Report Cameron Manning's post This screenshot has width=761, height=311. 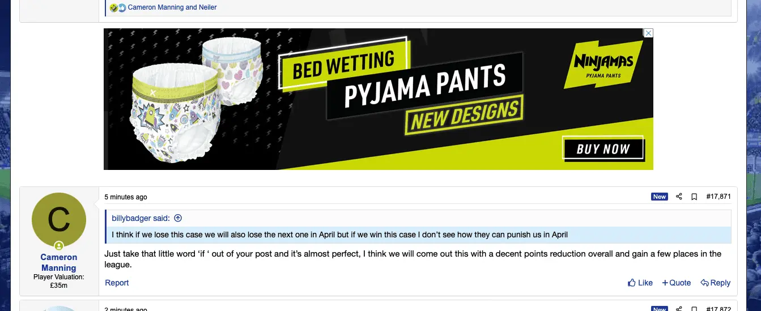[117, 283]
